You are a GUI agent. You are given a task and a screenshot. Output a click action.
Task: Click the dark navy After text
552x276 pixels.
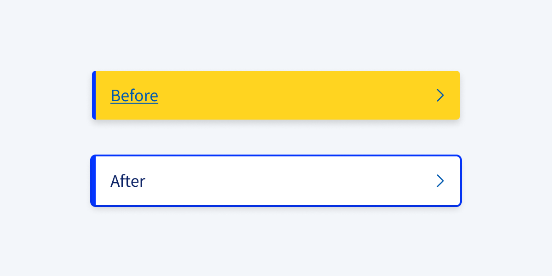click(128, 181)
